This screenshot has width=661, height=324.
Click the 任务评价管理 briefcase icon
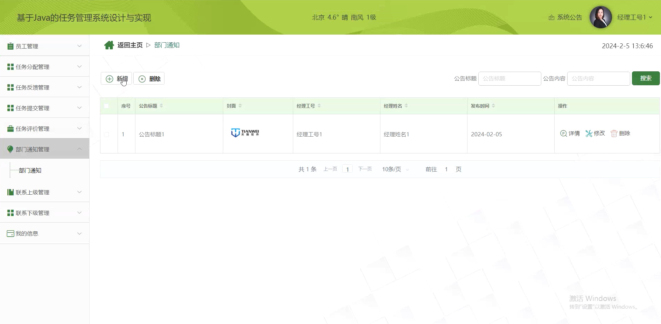10,129
